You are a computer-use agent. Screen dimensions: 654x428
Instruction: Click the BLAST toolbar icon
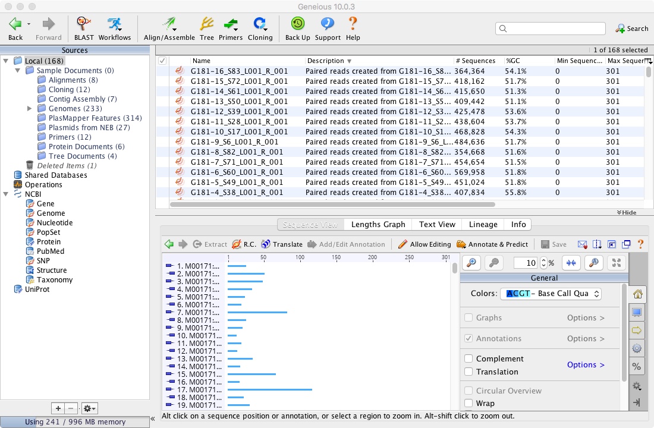click(84, 24)
